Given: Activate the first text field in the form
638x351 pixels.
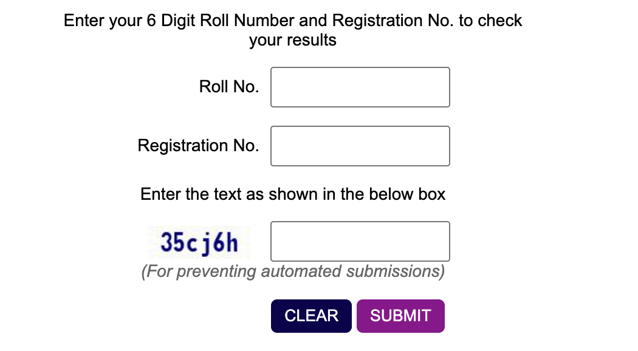Looking at the screenshot, I should point(360,87).
